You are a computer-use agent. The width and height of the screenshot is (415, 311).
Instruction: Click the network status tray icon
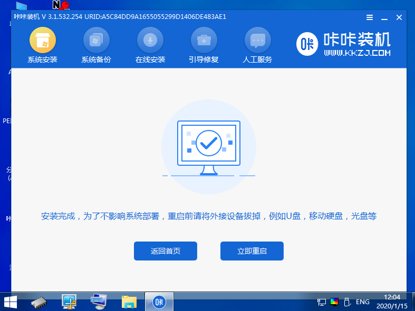322,302
